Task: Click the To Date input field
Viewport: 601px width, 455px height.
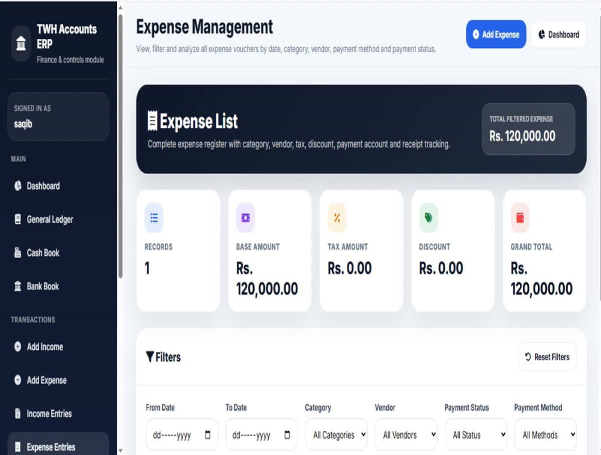Action: [261, 435]
